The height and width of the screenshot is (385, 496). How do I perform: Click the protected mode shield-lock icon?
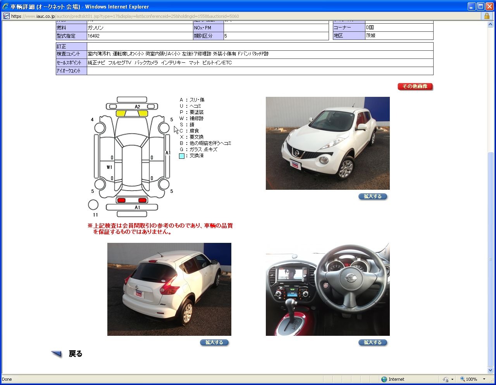[446, 379]
